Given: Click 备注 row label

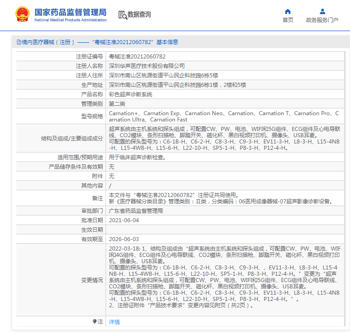Looking at the screenshot, I should (x=97, y=198).
